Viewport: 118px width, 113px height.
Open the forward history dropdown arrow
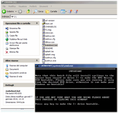(x=24, y=11)
